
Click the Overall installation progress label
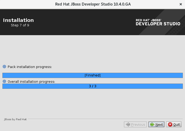tap(31, 81)
